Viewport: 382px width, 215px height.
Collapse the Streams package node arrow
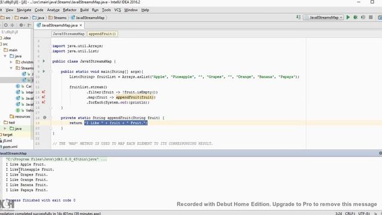[11, 68]
